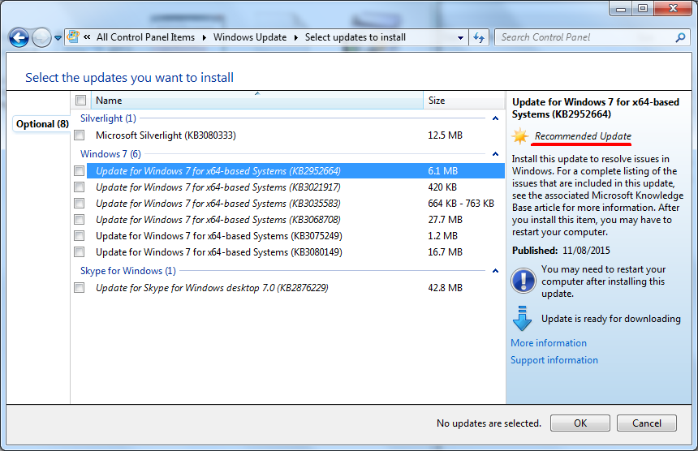
Task: Select the KB3068708 update row
Action: click(x=295, y=220)
